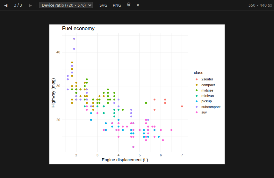Image resolution: width=274 pixels, height=178 pixels.
Task: Click the 2seater legend label
Action: point(207,79)
